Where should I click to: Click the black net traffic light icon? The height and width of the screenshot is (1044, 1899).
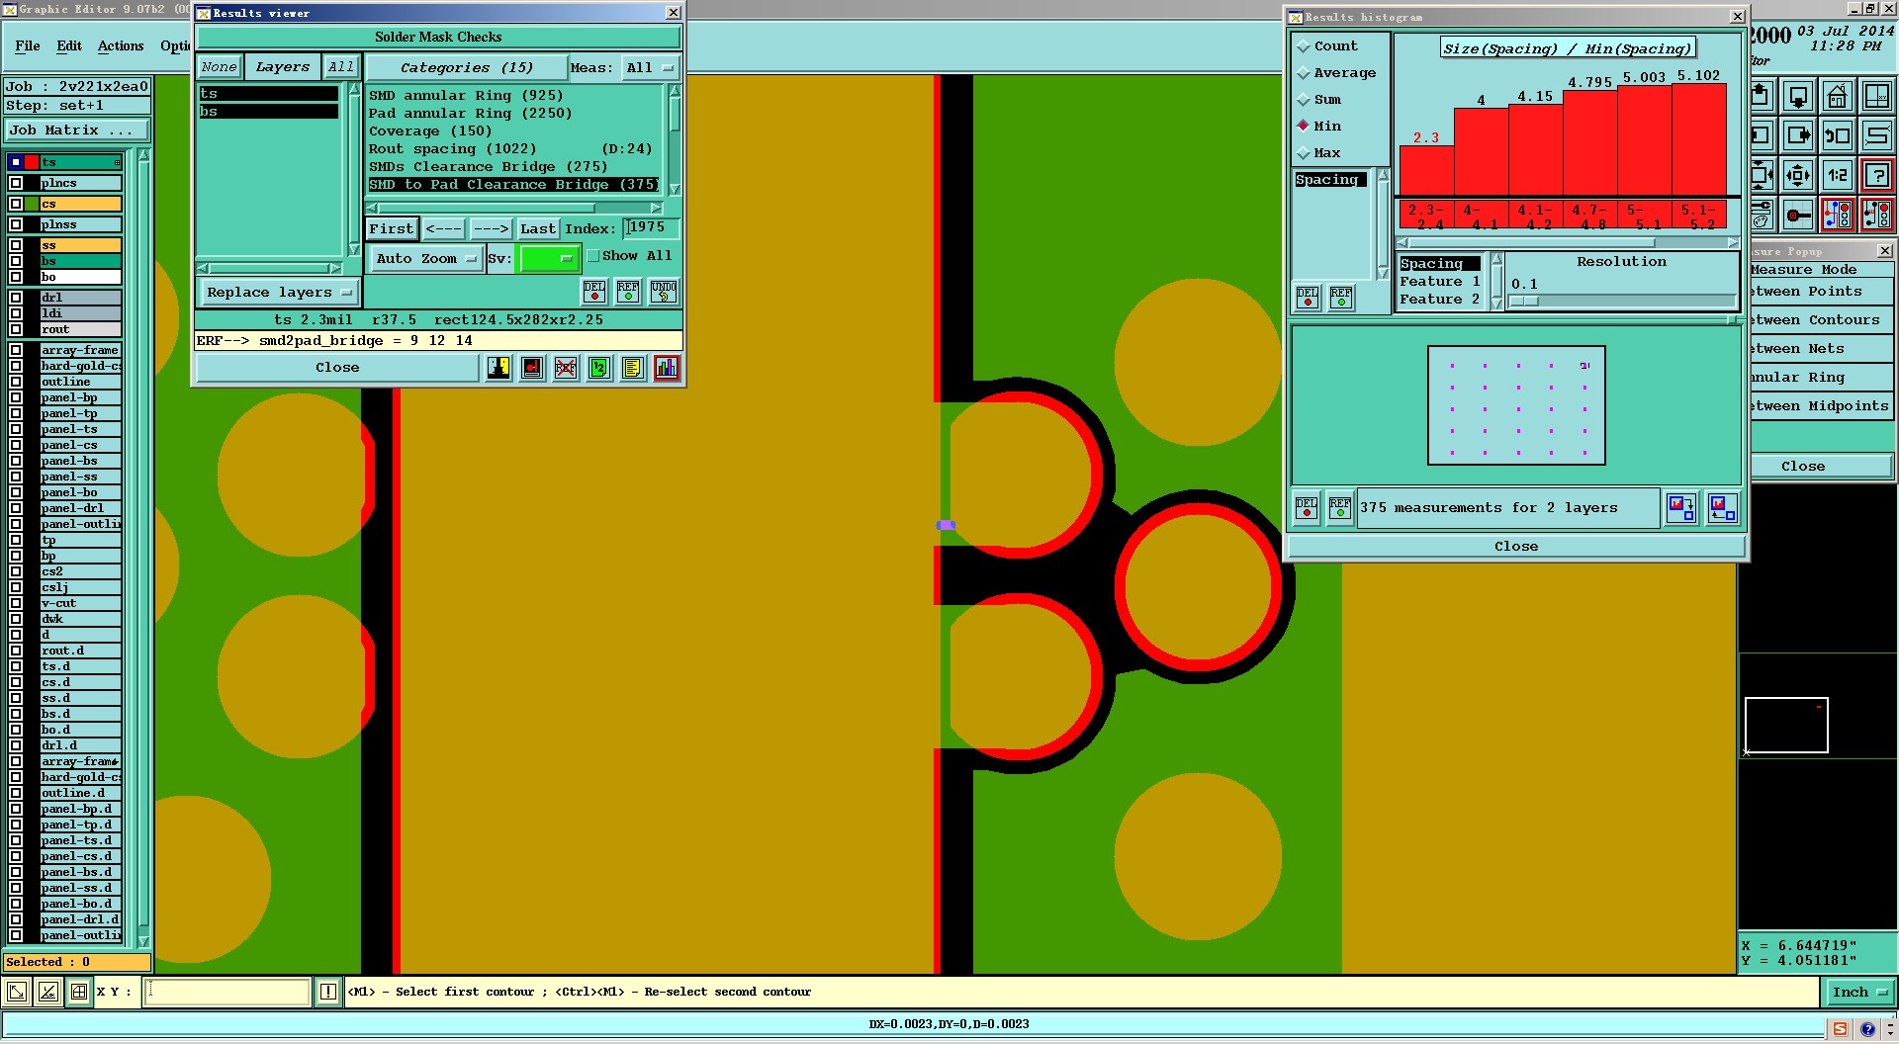pos(1876,215)
